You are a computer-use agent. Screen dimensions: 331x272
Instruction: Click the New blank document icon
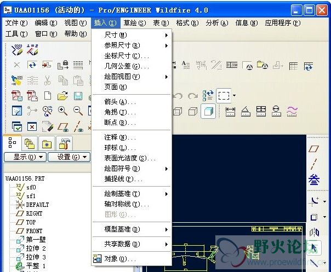[x=48, y=96]
